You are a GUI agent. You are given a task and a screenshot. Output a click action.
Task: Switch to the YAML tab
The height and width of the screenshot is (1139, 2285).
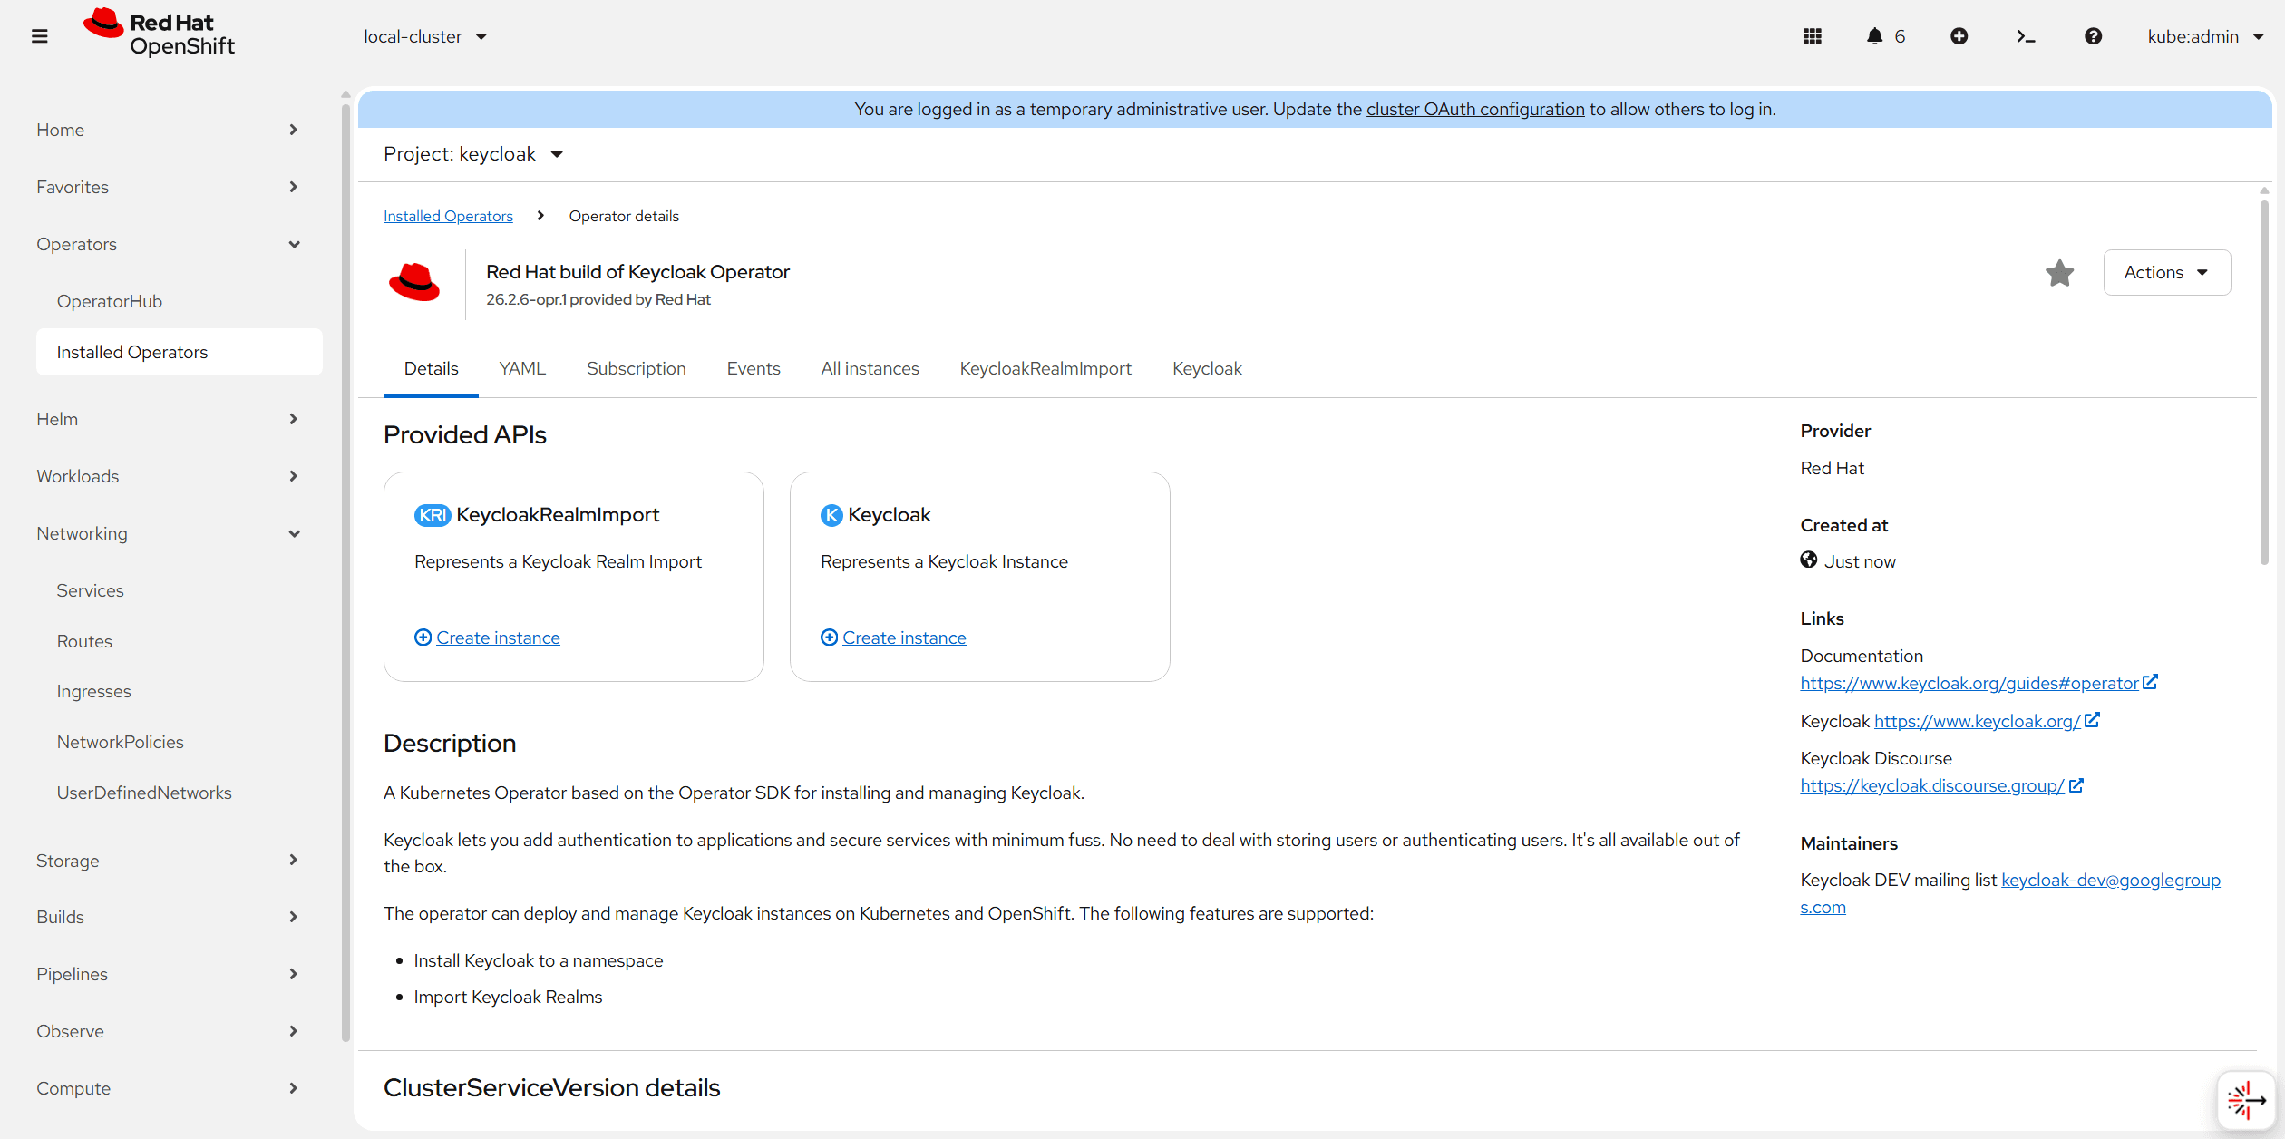[522, 368]
